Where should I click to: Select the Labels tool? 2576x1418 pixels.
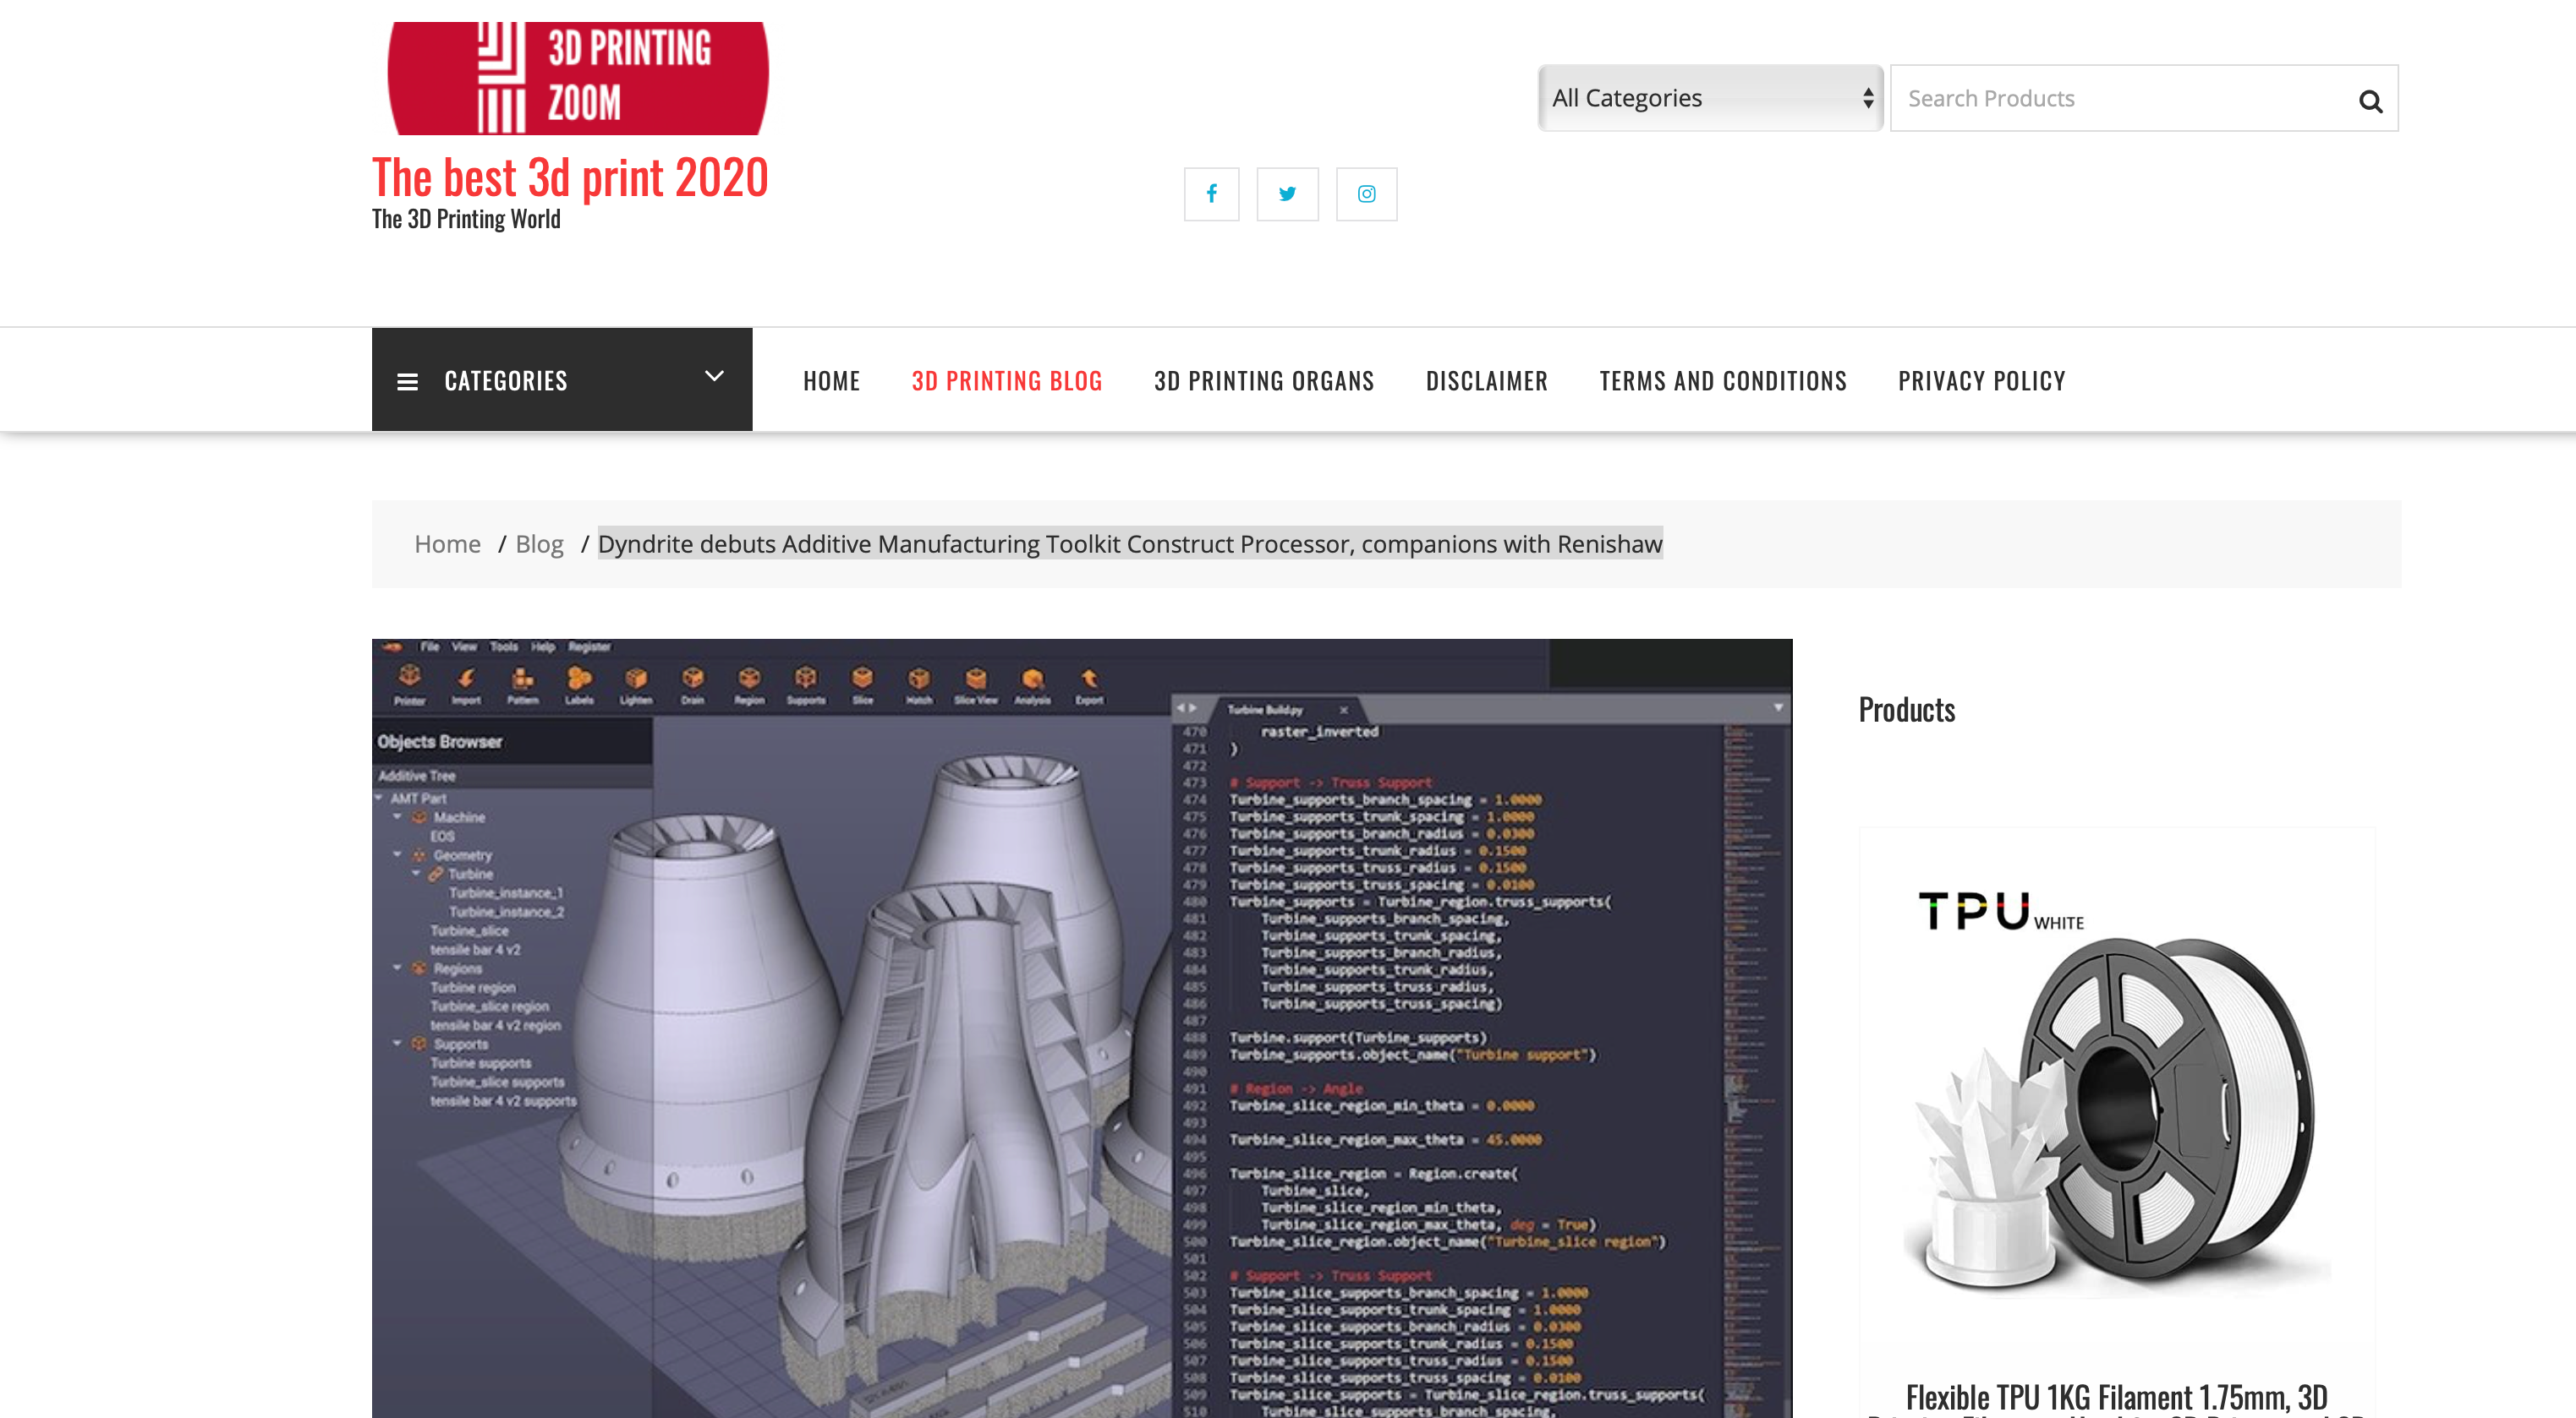coord(580,679)
